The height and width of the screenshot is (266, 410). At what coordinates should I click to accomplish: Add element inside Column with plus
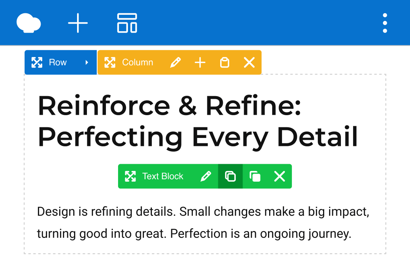[x=200, y=62]
